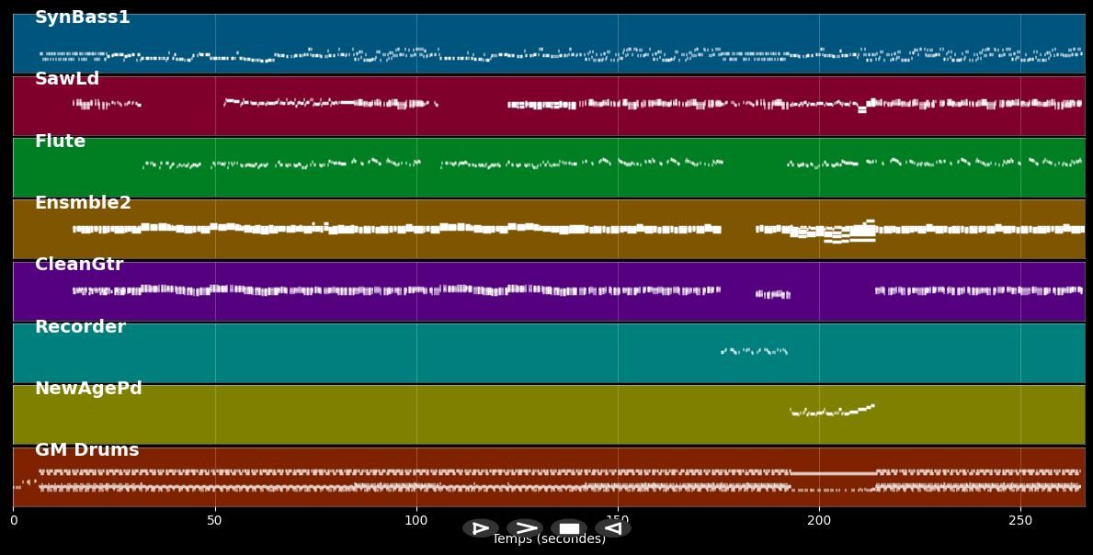Click the leftmost transport triangle button

[x=480, y=528]
